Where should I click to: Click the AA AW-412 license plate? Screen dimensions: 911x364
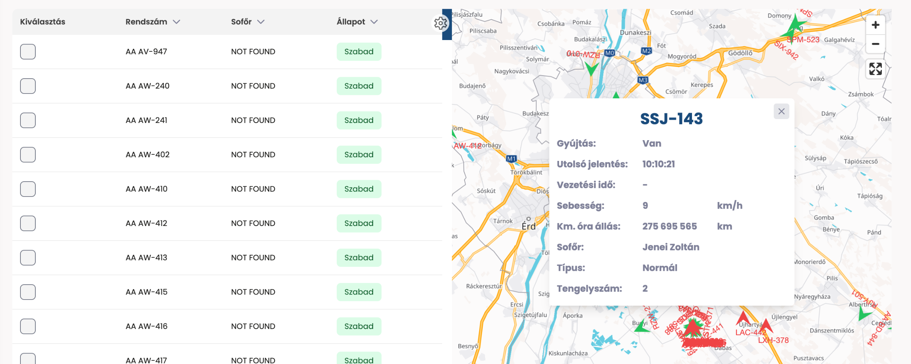tap(146, 223)
